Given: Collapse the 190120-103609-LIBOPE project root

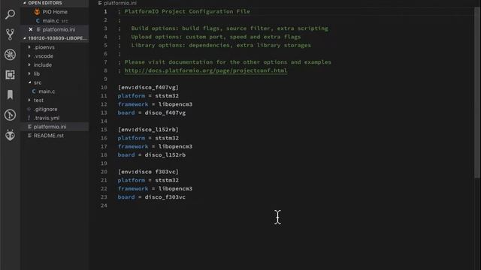Looking at the screenshot, I should coord(25,38).
